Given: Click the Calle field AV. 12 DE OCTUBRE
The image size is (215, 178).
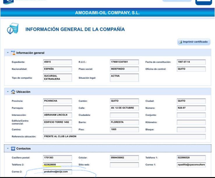Looking at the screenshot, I should 124,108.
